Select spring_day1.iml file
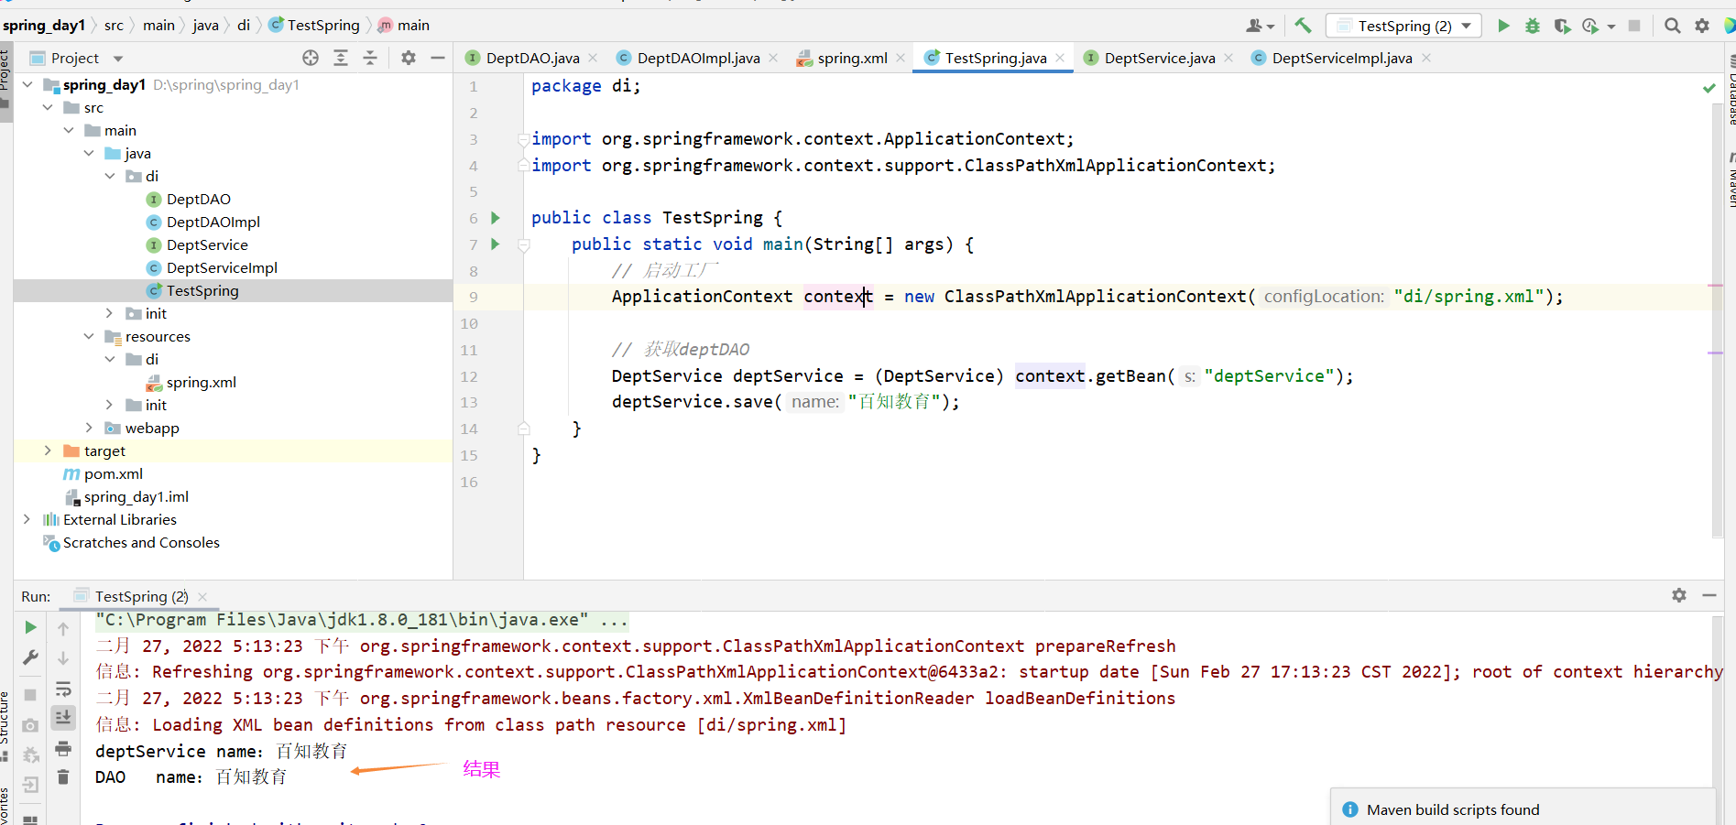 coord(136,496)
